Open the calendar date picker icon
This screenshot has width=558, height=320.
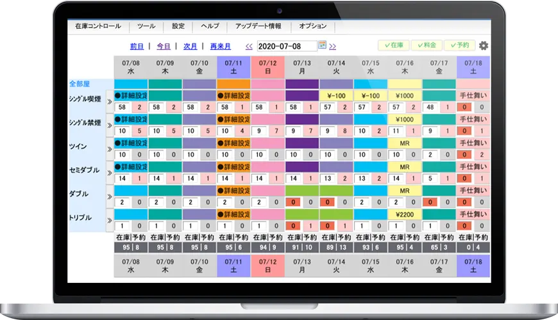click(x=322, y=45)
